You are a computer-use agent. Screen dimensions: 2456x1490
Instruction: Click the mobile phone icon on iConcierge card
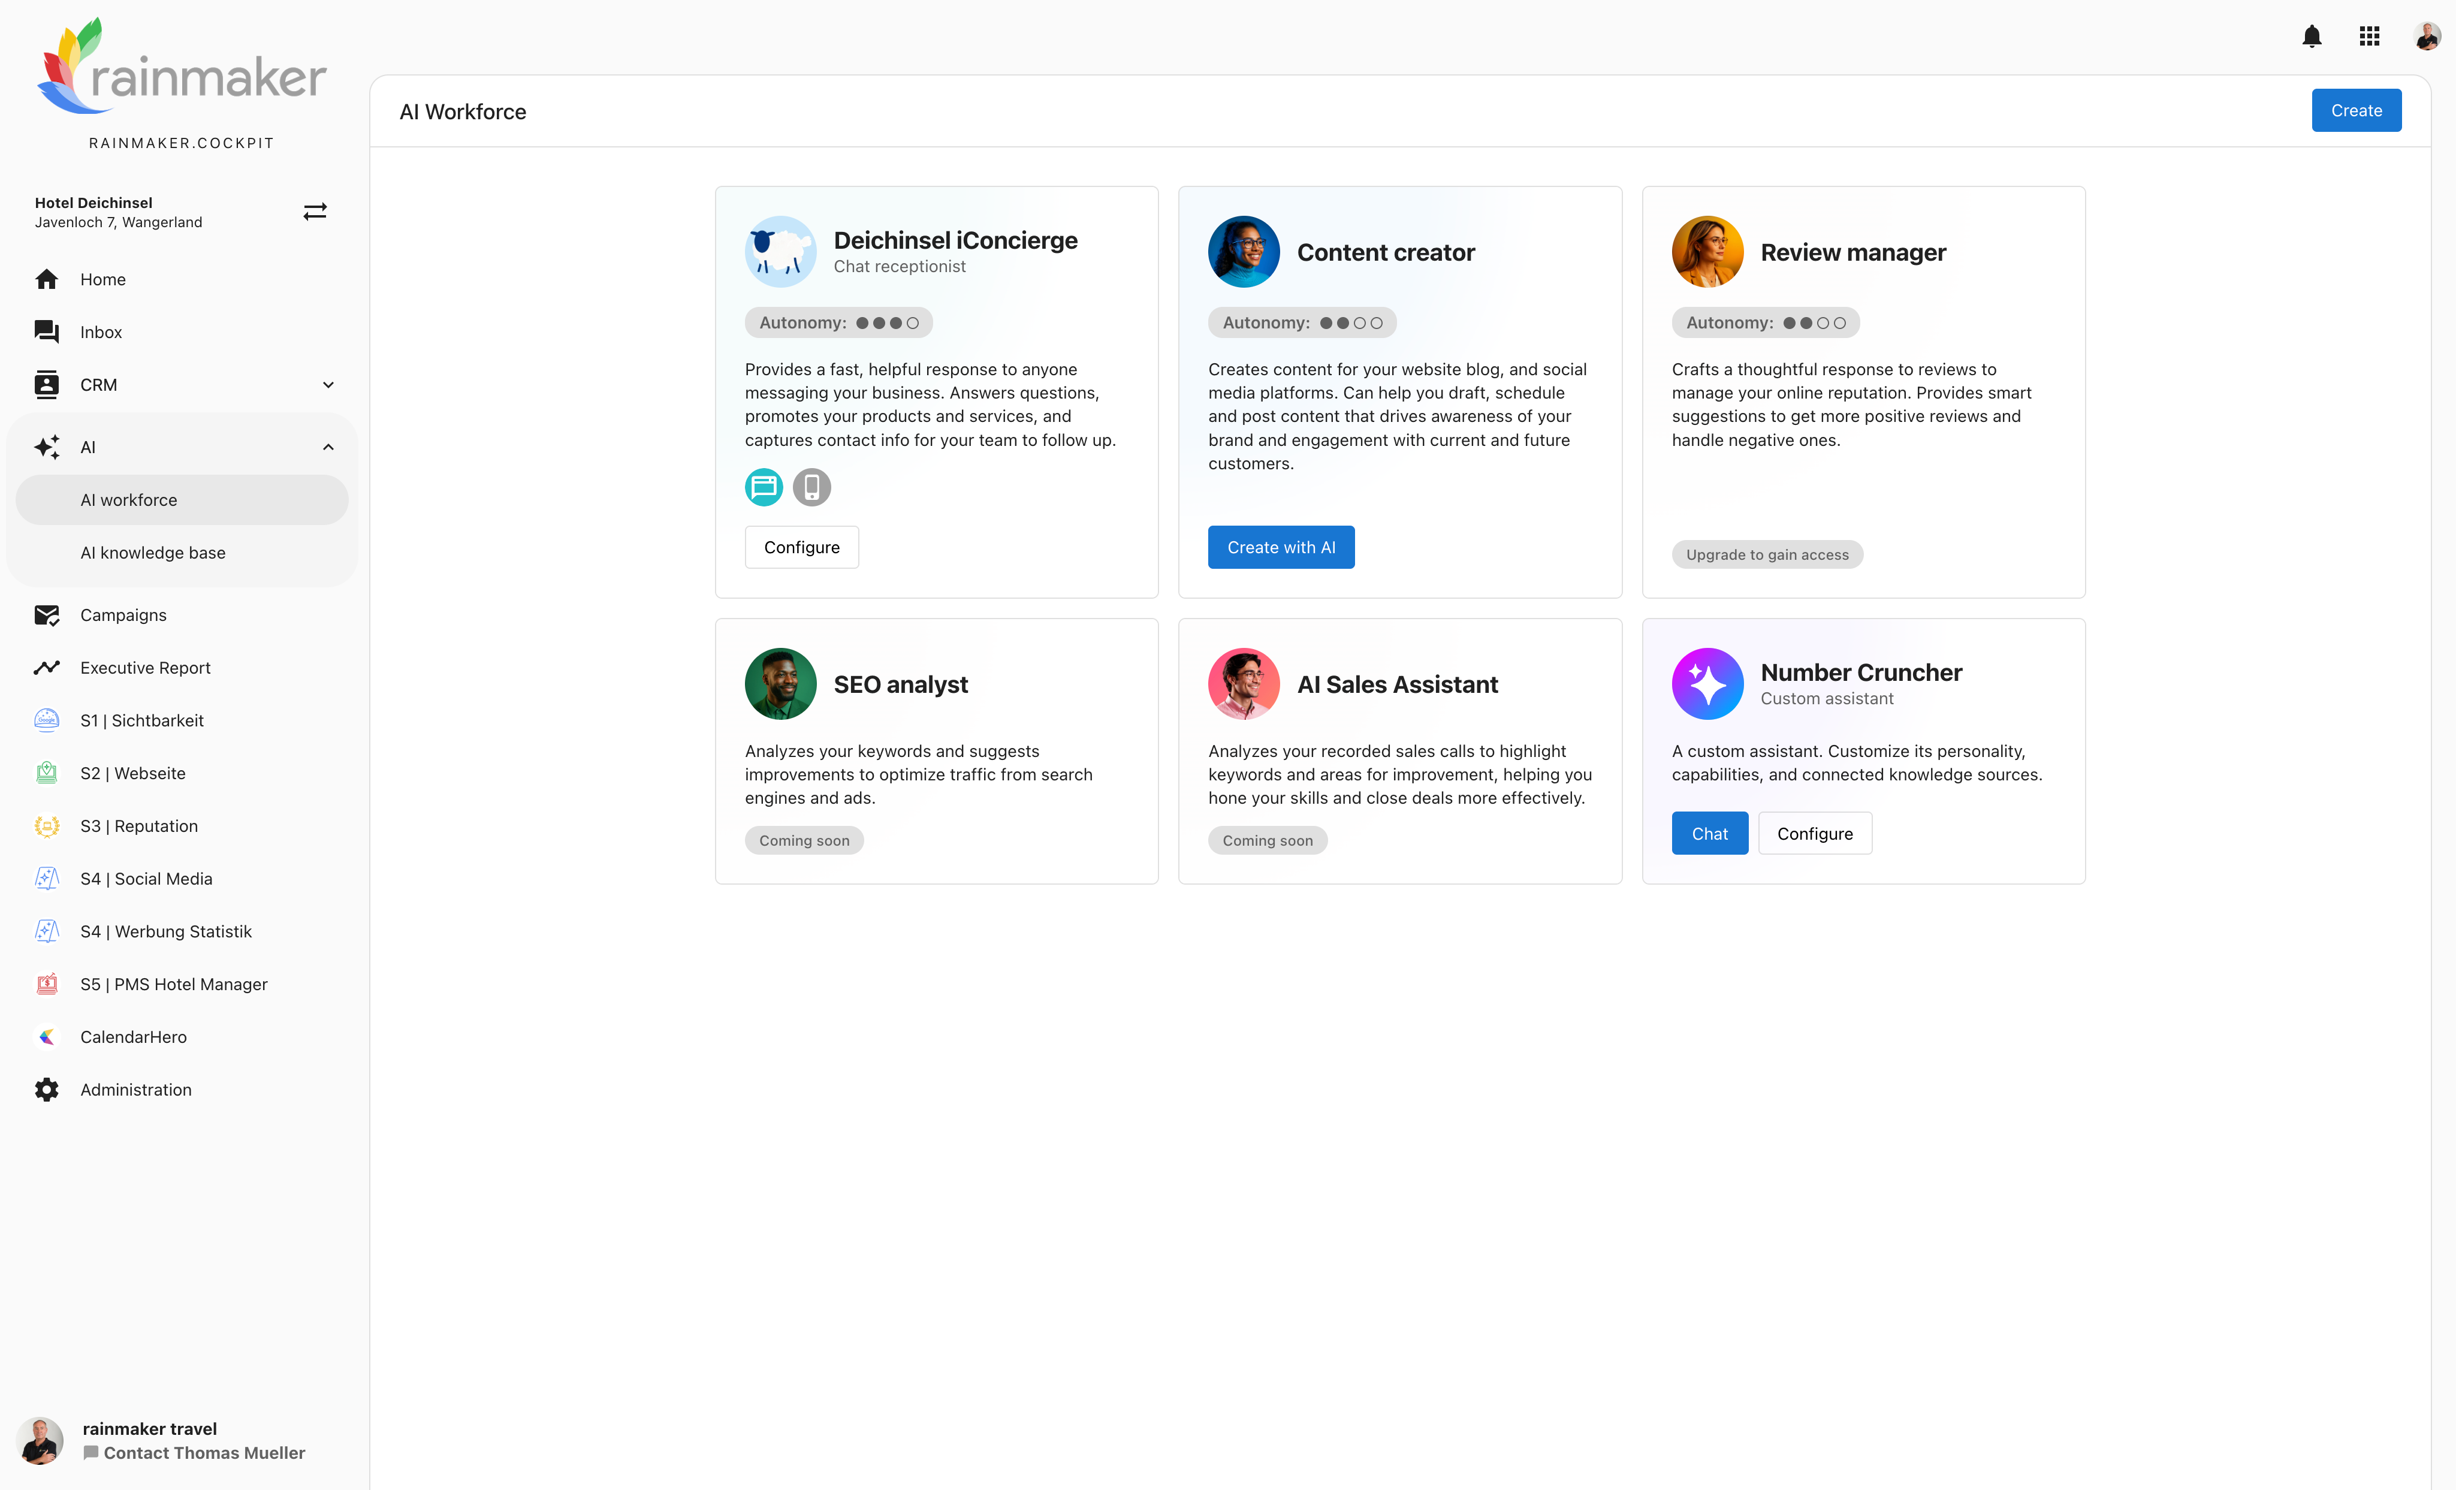[811, 487]
